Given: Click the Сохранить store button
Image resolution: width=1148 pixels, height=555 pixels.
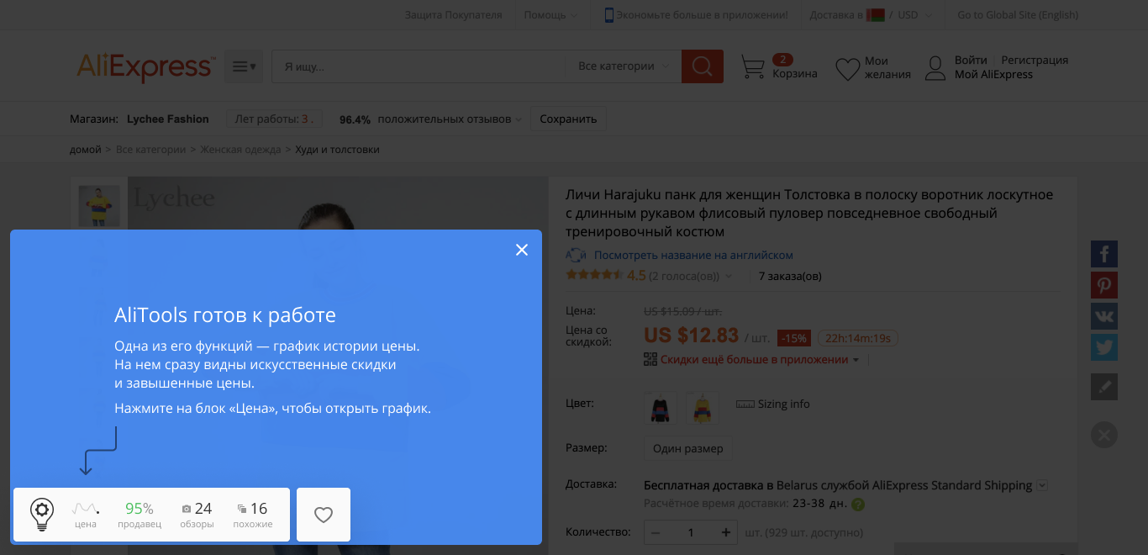Looking at the screenshot, I should (568, 119).
